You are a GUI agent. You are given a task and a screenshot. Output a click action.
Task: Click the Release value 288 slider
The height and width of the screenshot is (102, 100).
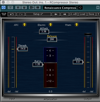pos(52,39)
